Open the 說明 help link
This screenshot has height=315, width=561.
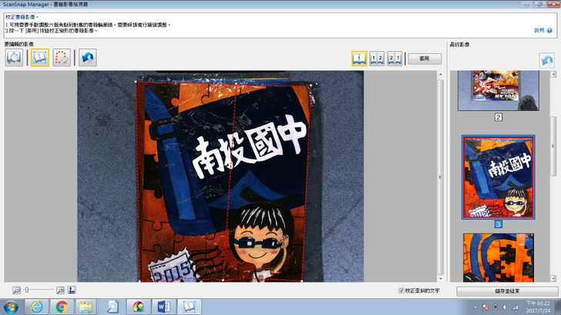[539, 30]
